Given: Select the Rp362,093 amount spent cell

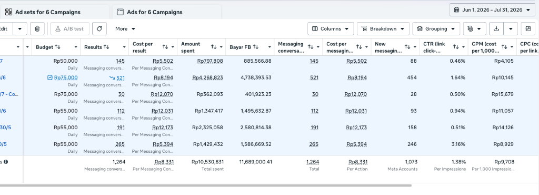Looking at the screenshot, I should tap(209, 94).
